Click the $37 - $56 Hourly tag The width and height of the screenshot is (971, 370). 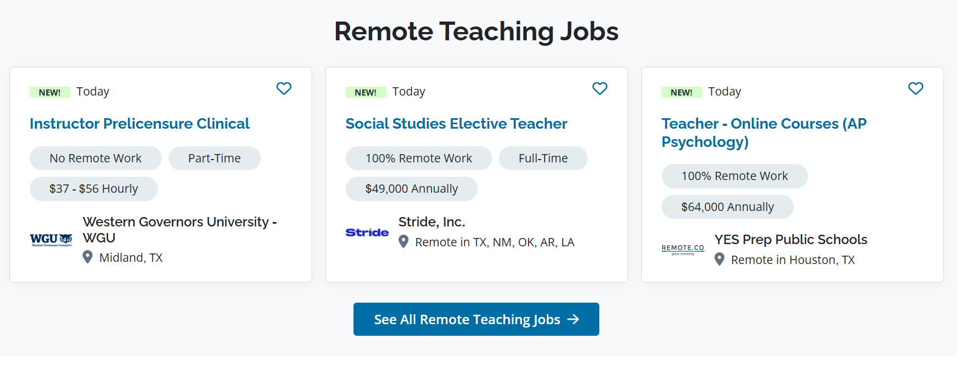(94, 189)
